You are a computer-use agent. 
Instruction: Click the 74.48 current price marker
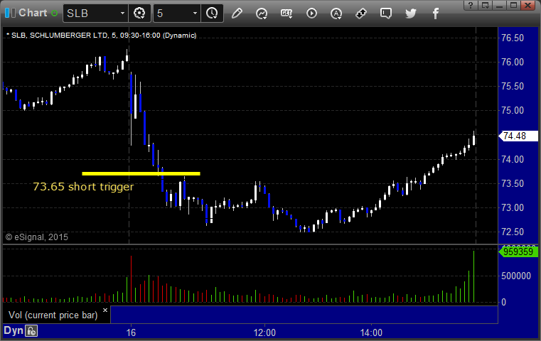tap(518, 136)
